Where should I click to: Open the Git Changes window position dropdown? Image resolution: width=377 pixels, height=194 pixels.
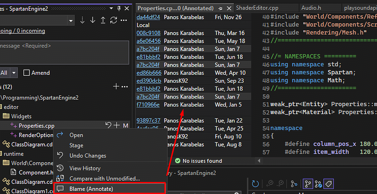[x=111, y=8]
